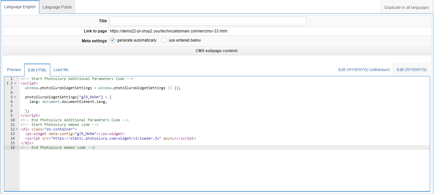Screen dimensions: 435x194
Task: Place cursor on the loader.js script src line
Action: 110,138
